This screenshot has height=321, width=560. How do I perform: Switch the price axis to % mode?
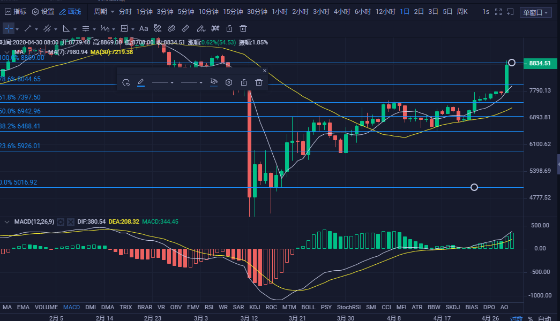tap(531, 318)
